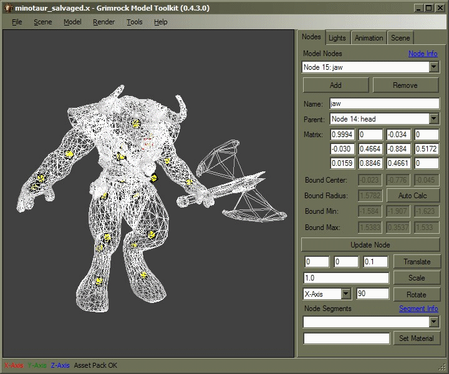
Task: Maximize the Grimrock Model Toolkit window
Action: coord(428,8)
